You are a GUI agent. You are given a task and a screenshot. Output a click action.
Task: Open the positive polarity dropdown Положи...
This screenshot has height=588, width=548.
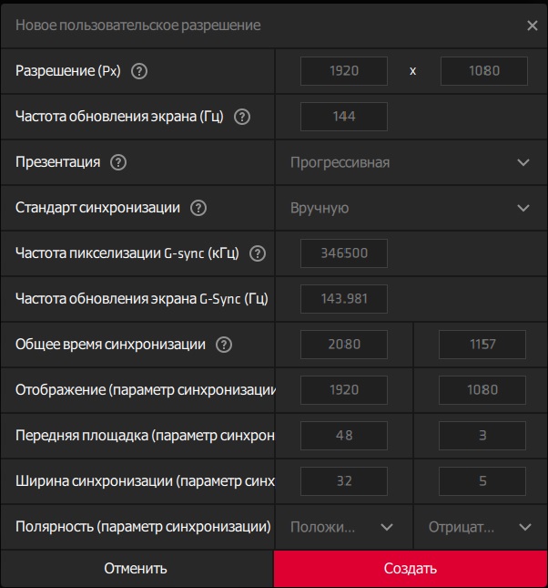point(343,527)
